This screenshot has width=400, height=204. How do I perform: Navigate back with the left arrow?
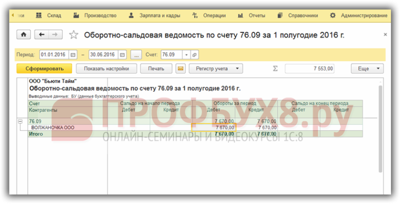pos(41,34)
